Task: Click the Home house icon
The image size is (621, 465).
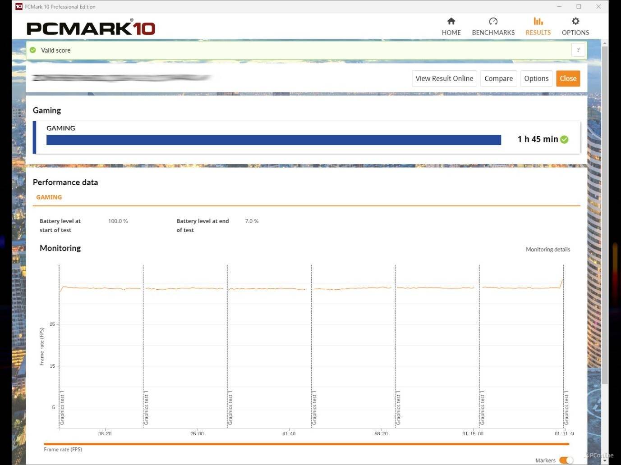Action: click(x=451, y=21)
